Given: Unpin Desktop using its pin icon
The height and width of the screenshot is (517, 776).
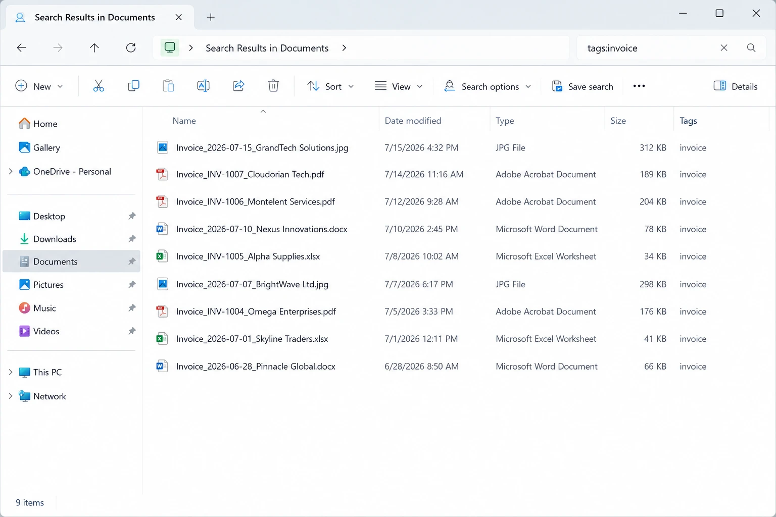Looking at the screenshot, I should [132, 216].
